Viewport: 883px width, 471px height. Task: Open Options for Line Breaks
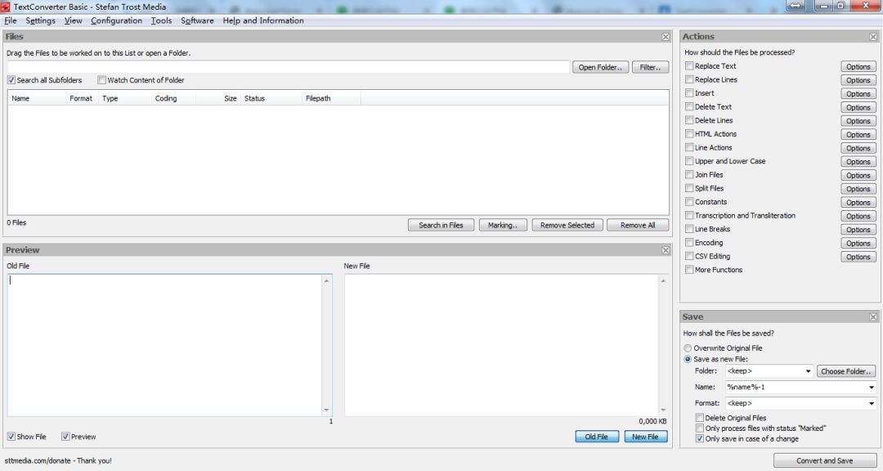tap(858, 229)
